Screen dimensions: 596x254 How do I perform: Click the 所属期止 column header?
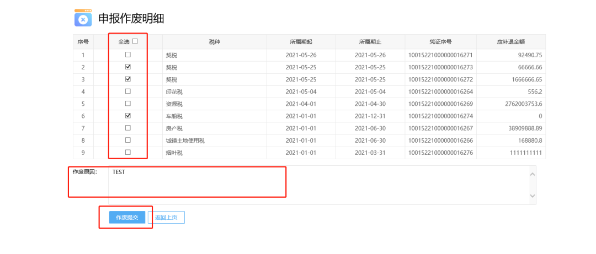click(x=370, y=42)
